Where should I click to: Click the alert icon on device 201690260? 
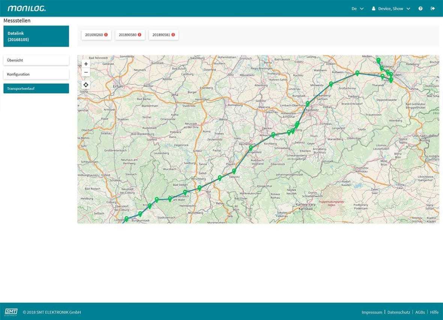click(x=106, y=35)
